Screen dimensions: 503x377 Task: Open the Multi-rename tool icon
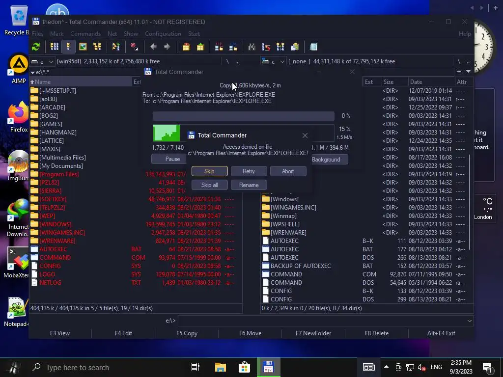click(x=266, y=47)
